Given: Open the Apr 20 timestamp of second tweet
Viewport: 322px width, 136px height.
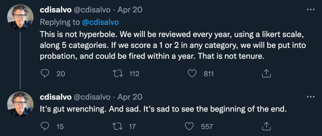Looking at the screenshot, I should [x=130, y=97].
